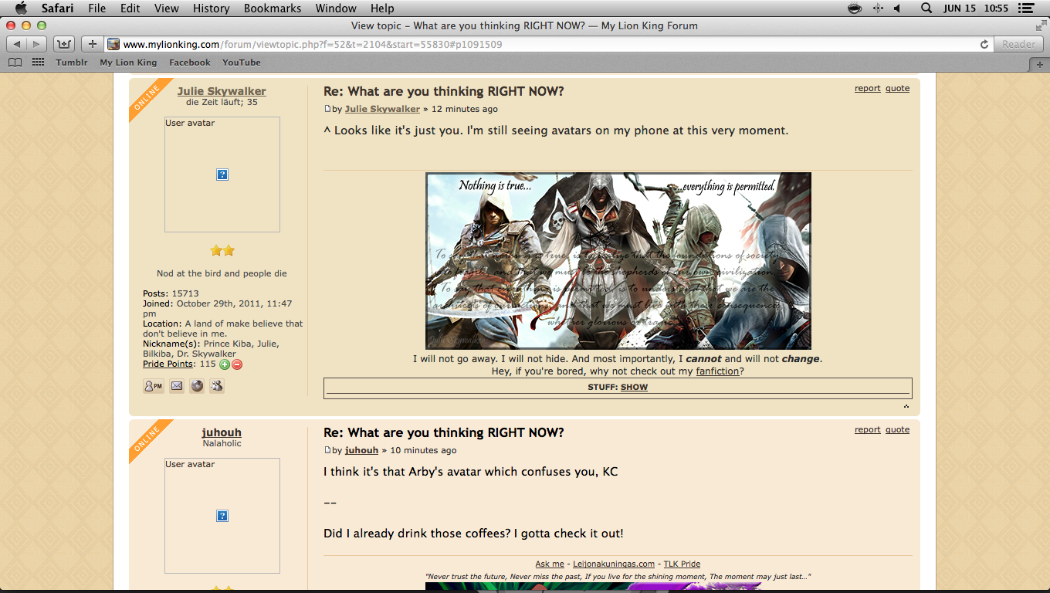Open the fanfiction link in signature
1050x593 pixels.
pyautogui.click(x=717, y=371)
